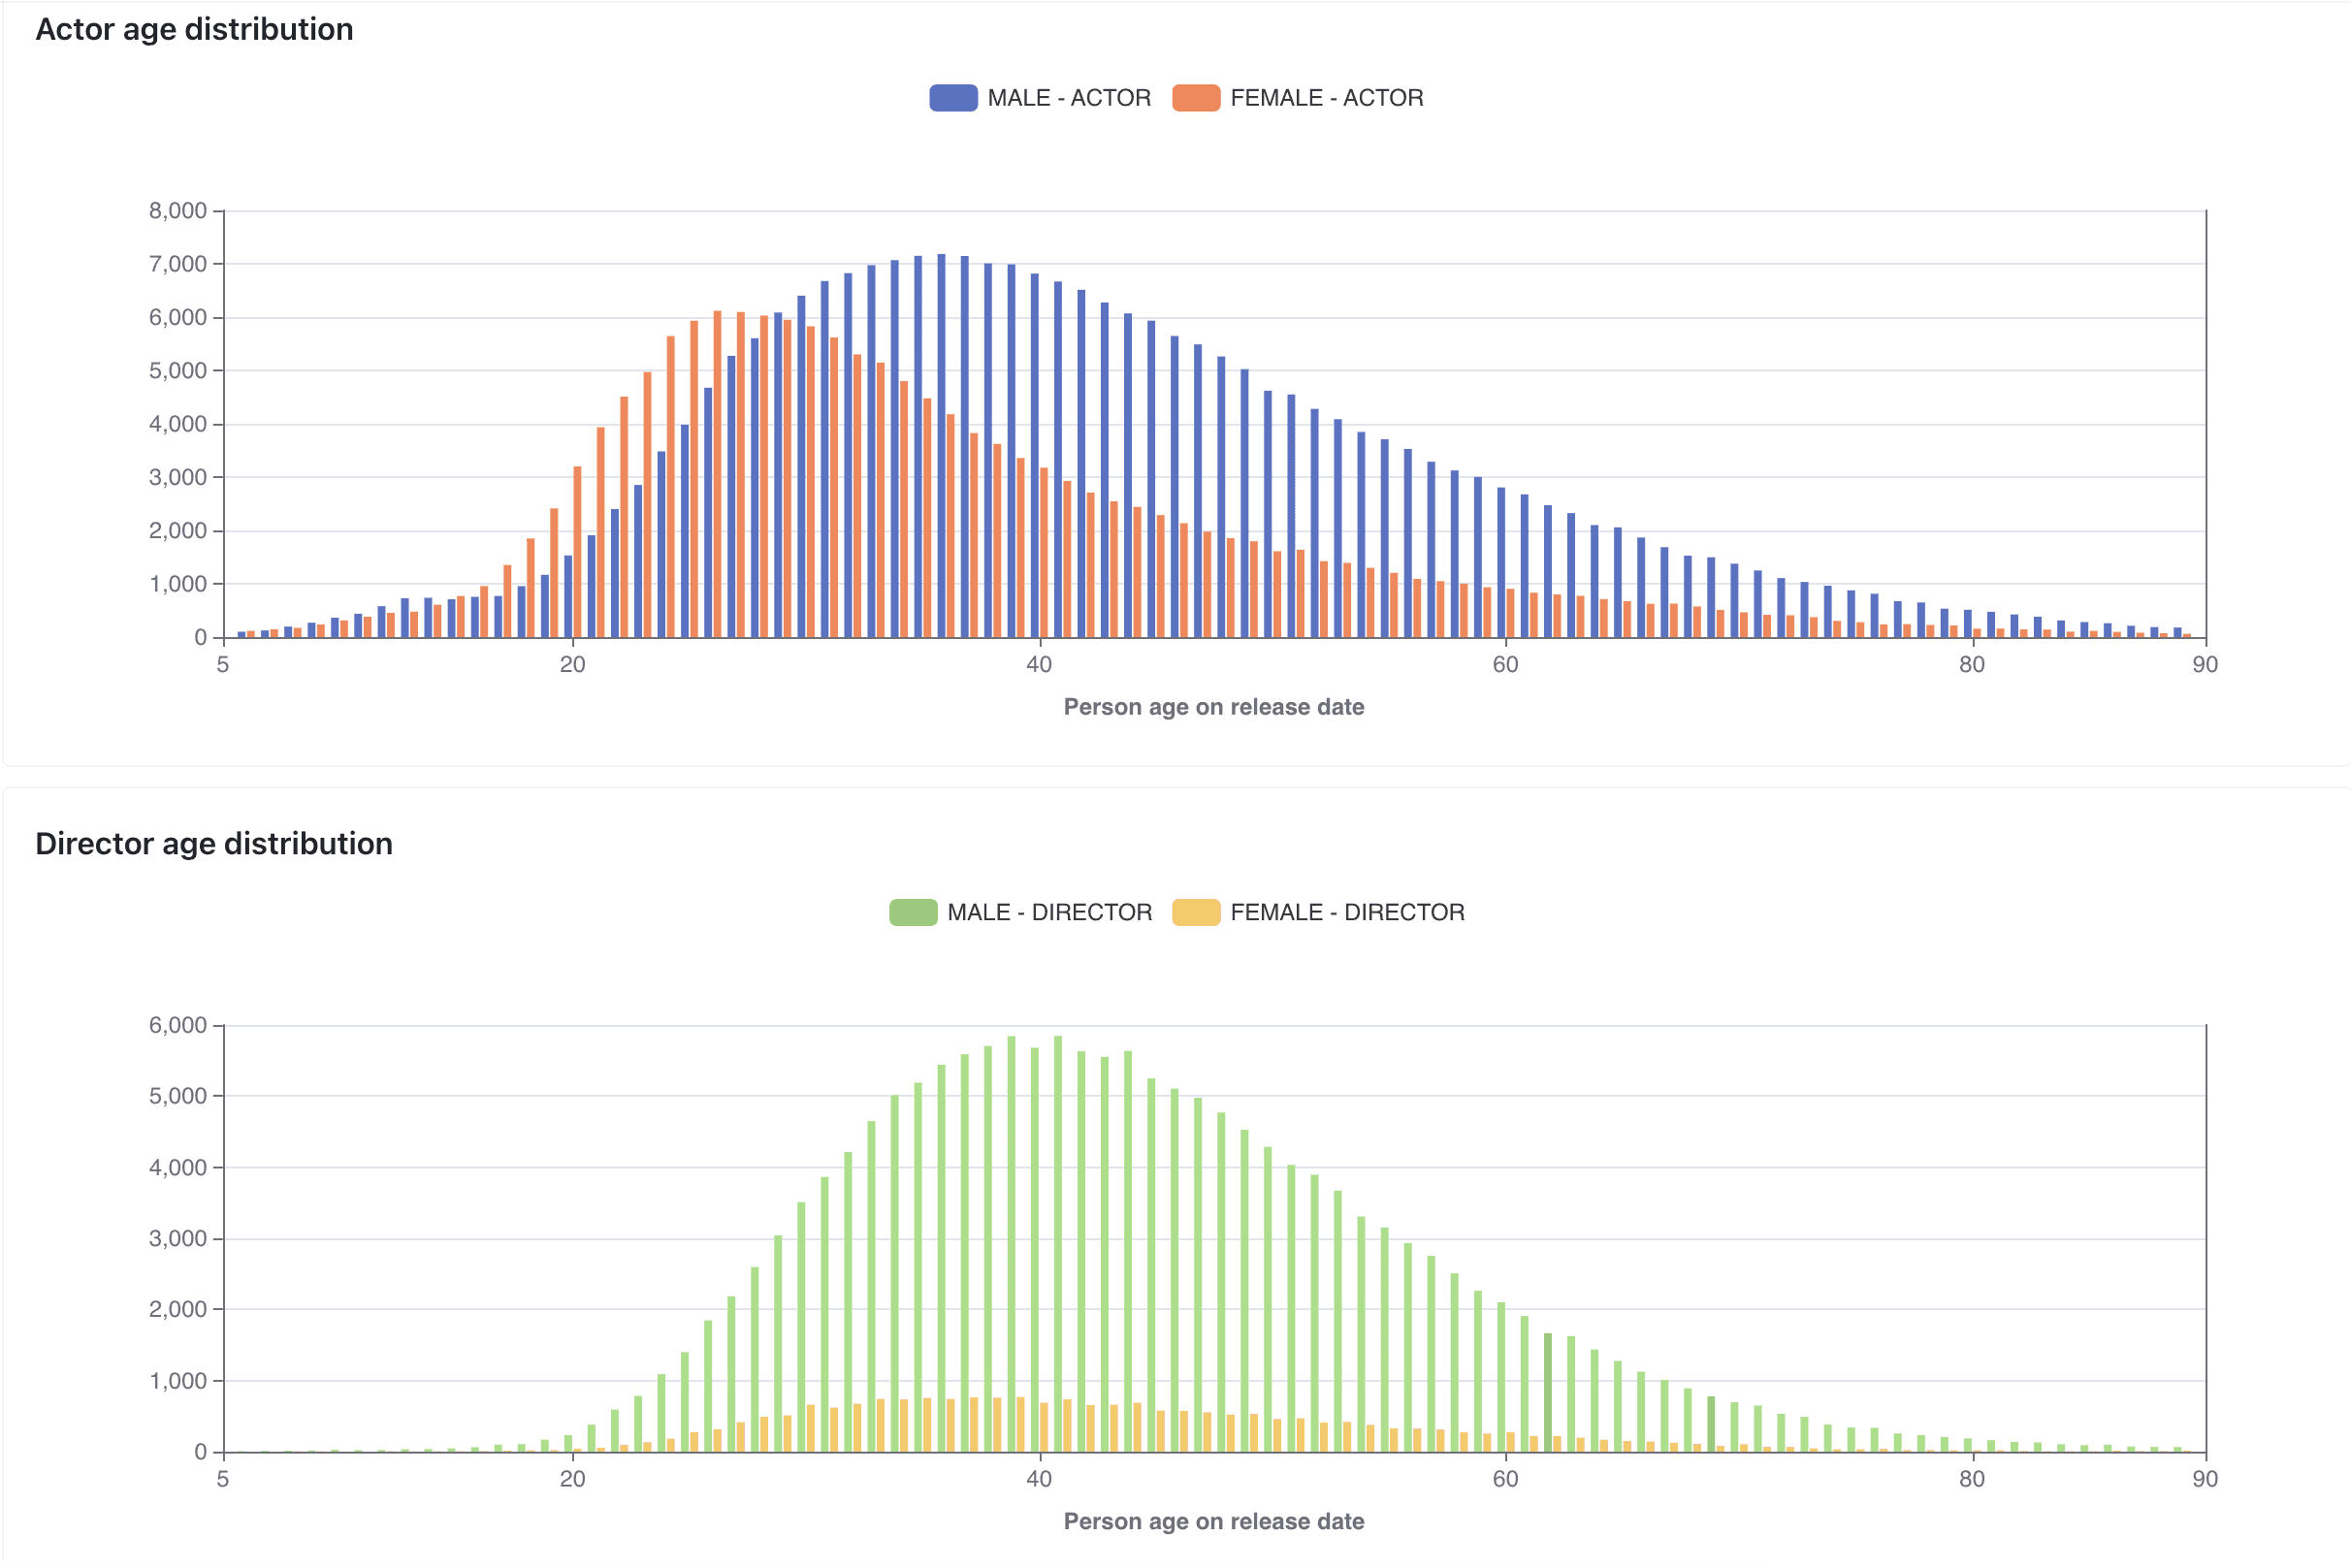
Task: Click the actor chart's x-axis title
Action: coord(1214,707)
